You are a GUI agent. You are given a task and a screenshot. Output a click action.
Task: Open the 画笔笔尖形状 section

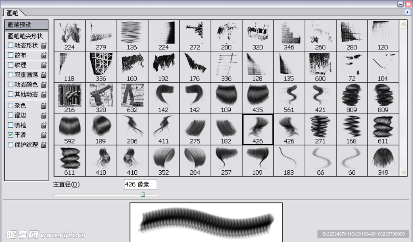25,35
